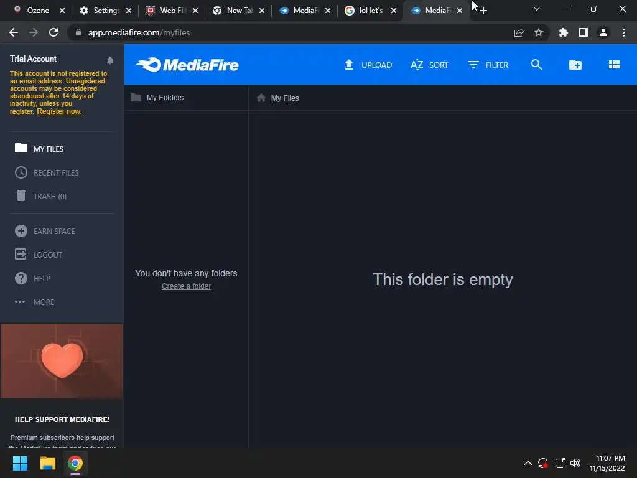Go back with browser back arrow
The width and height of the screenshot is (637, 478).
click(14, 32)
